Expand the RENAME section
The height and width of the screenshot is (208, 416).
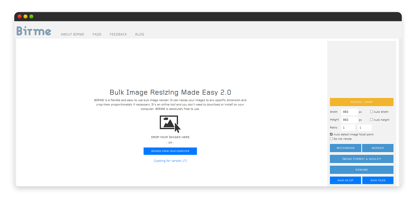[362, 170]
